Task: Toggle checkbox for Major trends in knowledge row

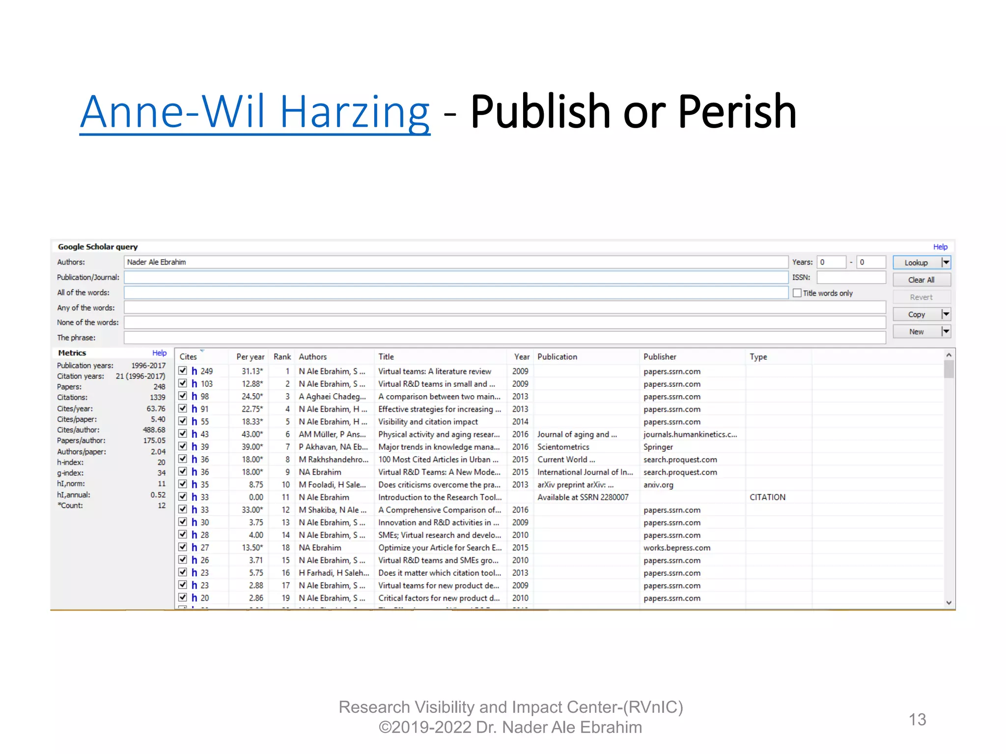Action: coord(183,446)
